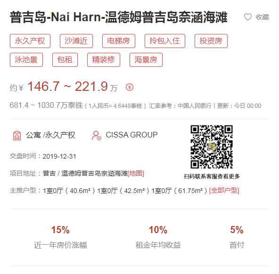
Task: Click the 10% rental yield statistic
Action: tap(158, 230)
